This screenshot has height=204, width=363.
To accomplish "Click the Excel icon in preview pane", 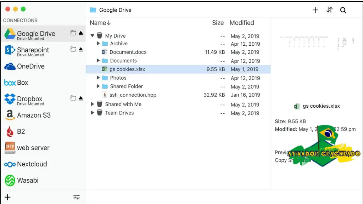I will tap(297, 106).
